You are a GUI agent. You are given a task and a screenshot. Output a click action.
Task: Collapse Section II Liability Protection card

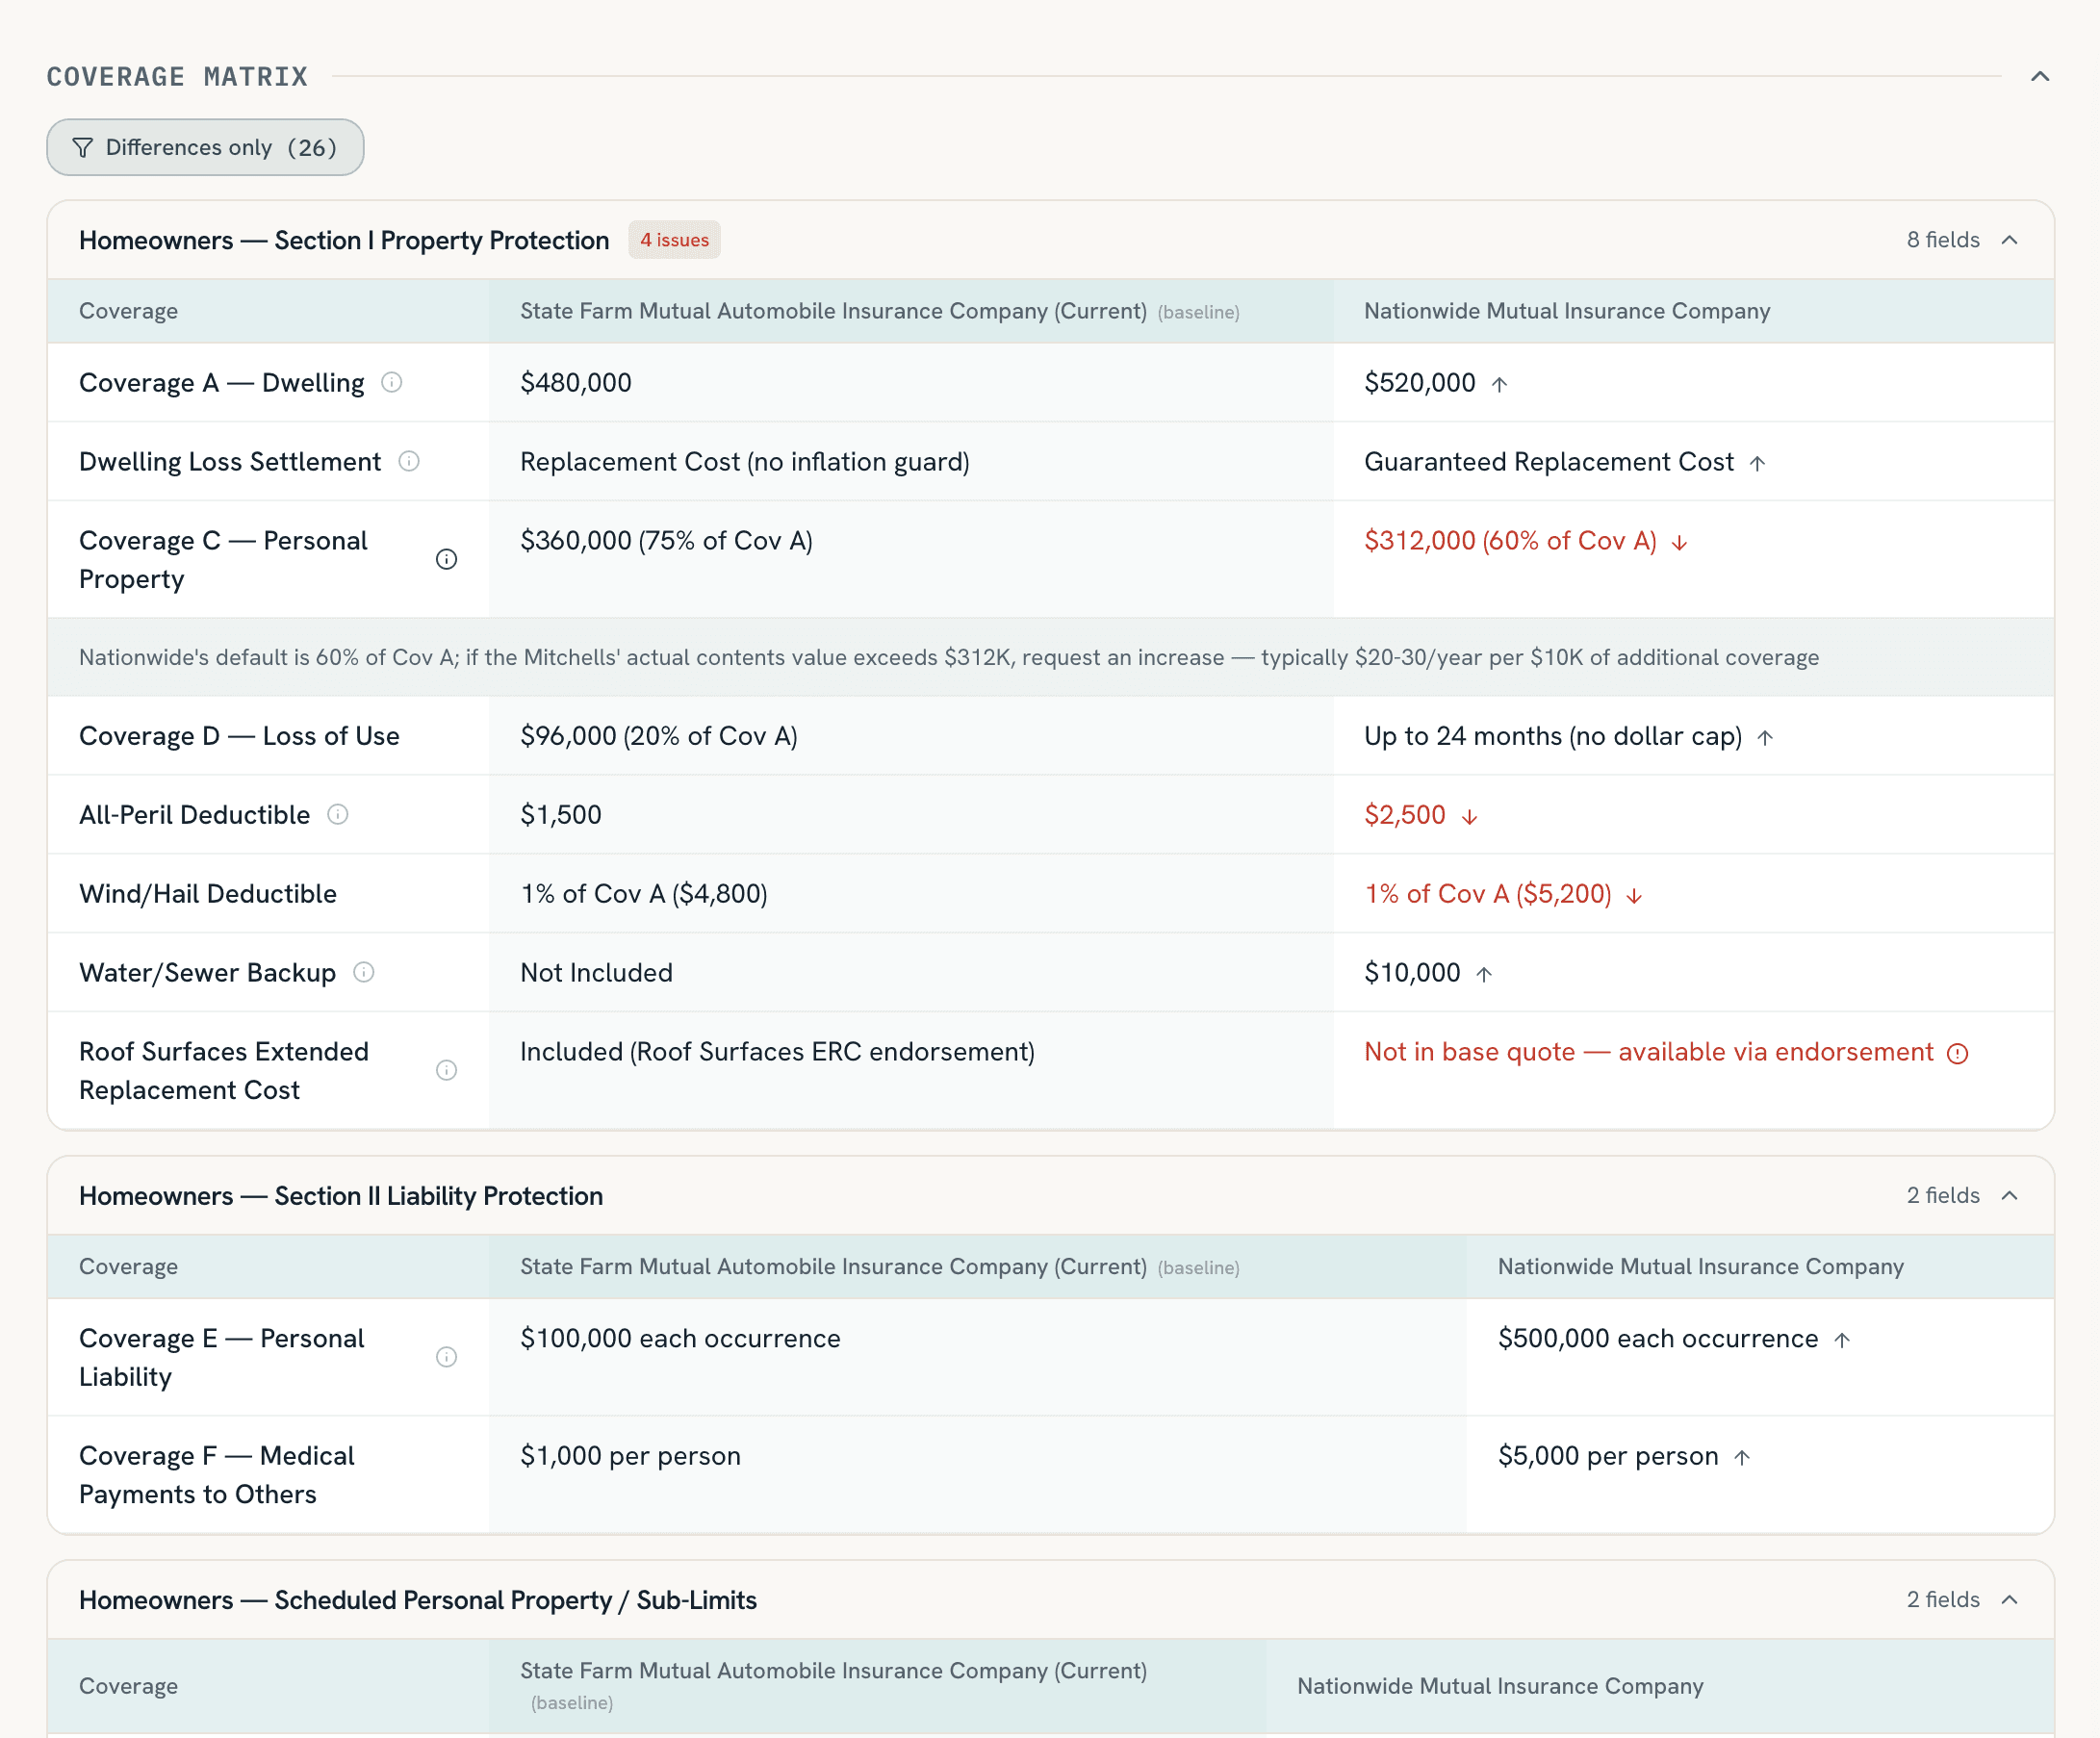point(2010,1196)
